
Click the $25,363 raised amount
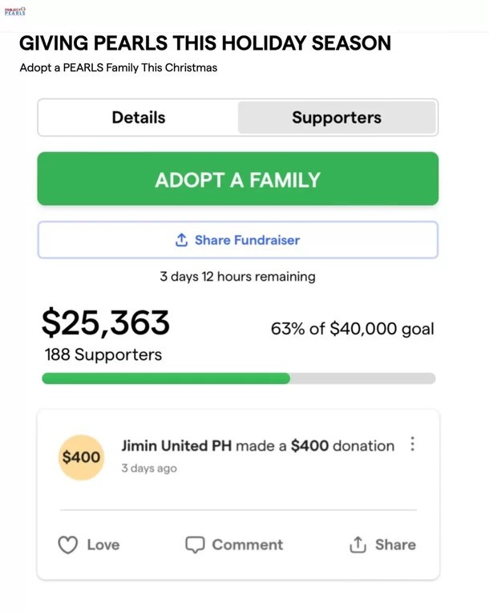click(x=106, y=322)
